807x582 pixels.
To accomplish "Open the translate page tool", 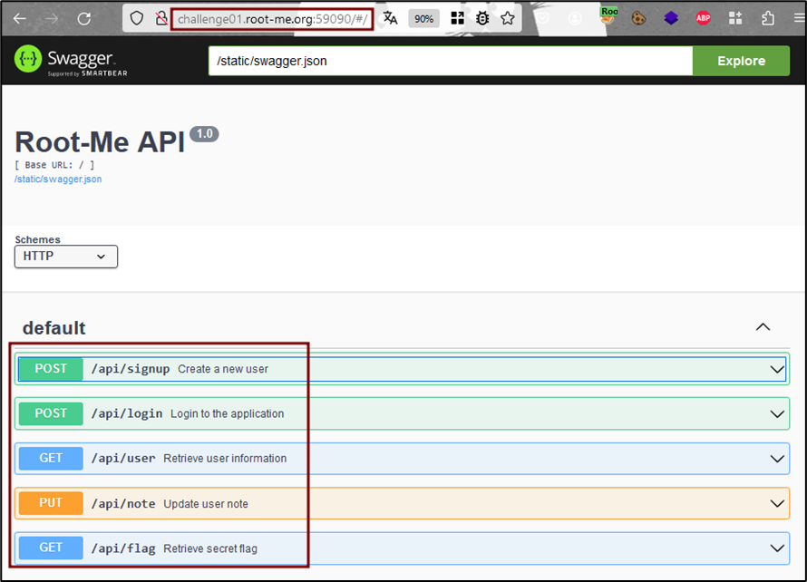I will pyautogui.click(x=390, y=18).
